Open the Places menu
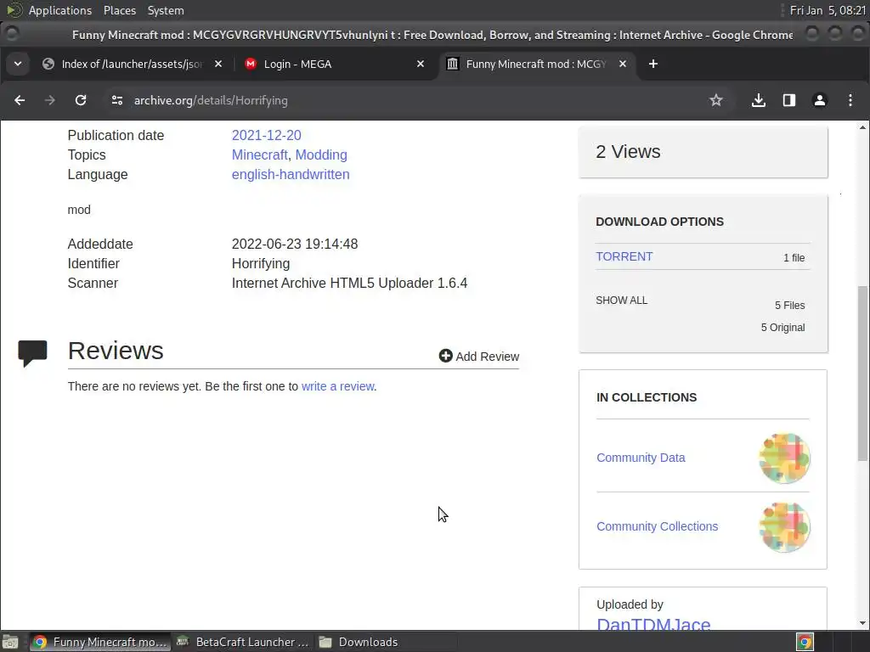This screenshot has width=870, height=652. click(x=120, y=10)
